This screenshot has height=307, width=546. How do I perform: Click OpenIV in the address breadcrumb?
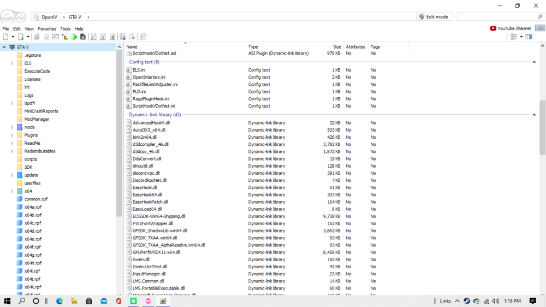point(49,17)
